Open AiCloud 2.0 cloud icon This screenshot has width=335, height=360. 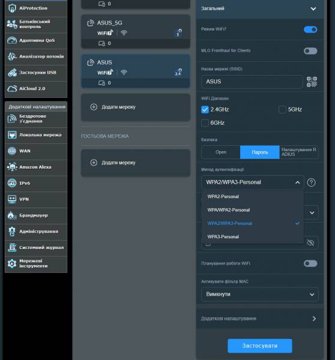click(x=12, y=89)
